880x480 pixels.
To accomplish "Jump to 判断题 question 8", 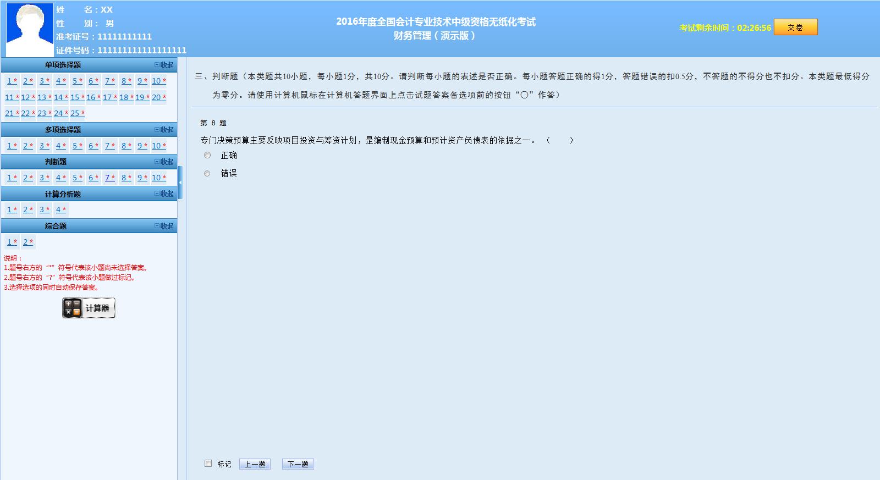I will click(x=125, y=178).
